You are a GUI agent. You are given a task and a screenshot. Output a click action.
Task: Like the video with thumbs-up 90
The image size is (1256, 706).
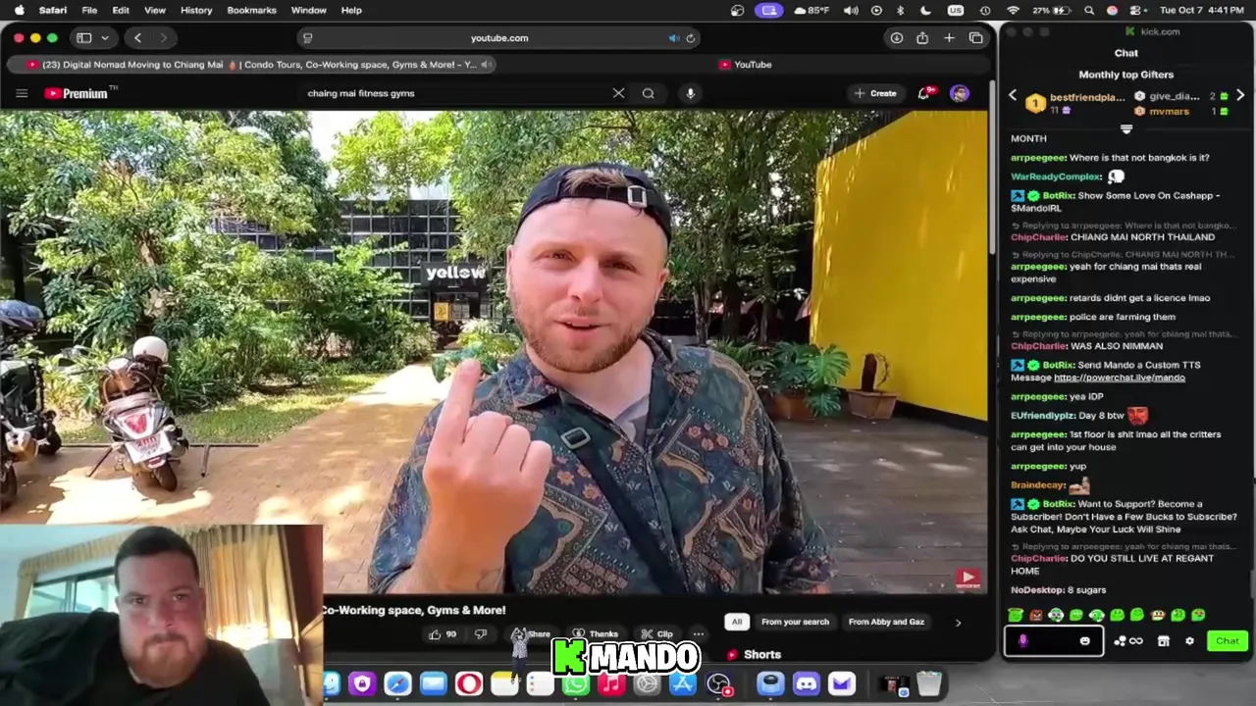coord(443,634)
